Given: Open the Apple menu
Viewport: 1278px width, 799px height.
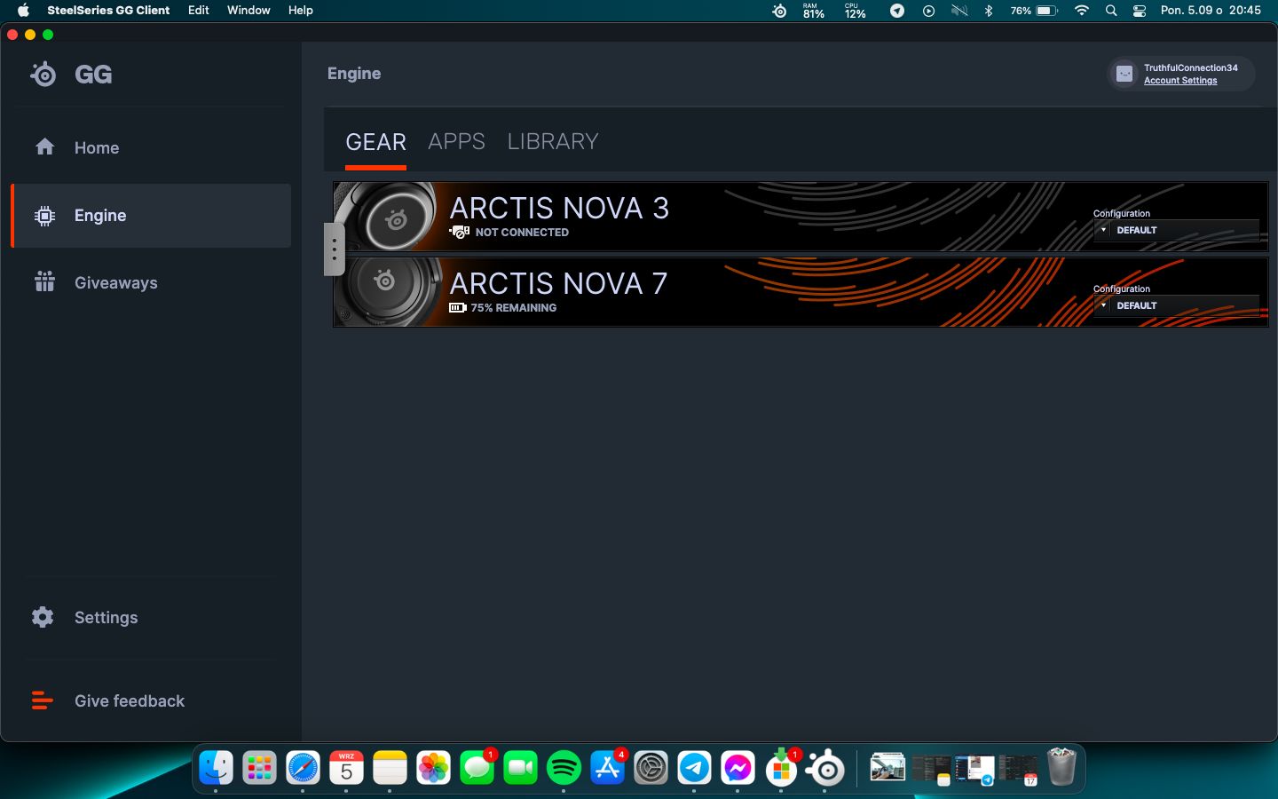Looking at the screenshot, I should [24, 11].
